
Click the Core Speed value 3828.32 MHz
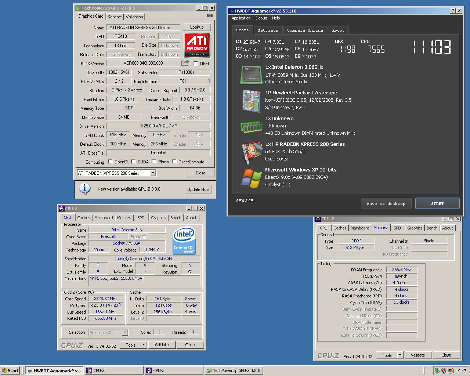[x=106, y=299]
